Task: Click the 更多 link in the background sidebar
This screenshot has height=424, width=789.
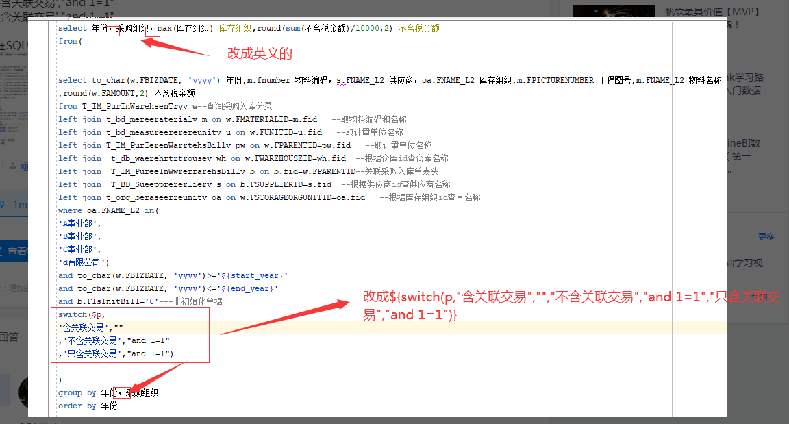Action: pyautogui.click(x=766, y=236)
